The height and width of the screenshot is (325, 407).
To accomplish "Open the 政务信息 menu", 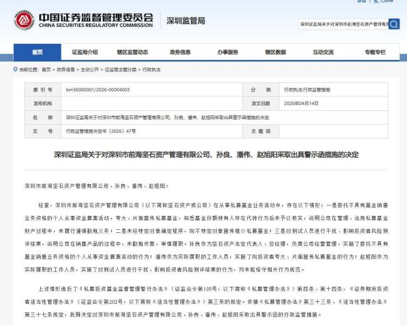I will coord(180,52).
